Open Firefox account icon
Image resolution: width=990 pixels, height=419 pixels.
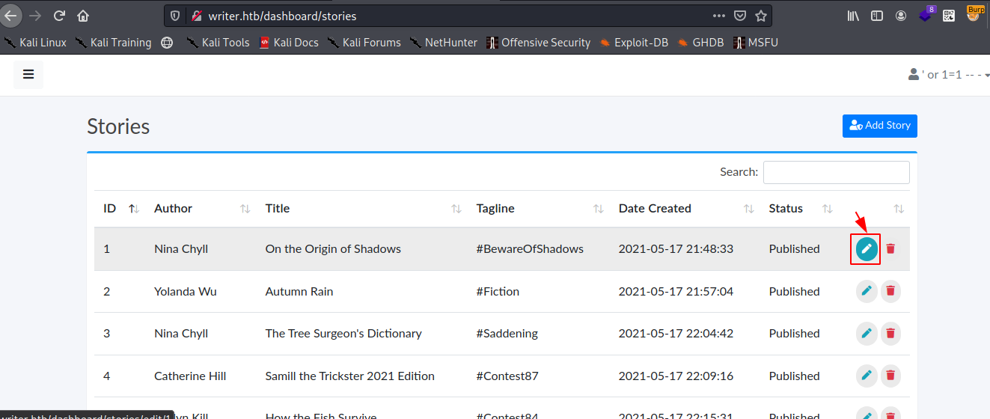[x=901, y=16]
